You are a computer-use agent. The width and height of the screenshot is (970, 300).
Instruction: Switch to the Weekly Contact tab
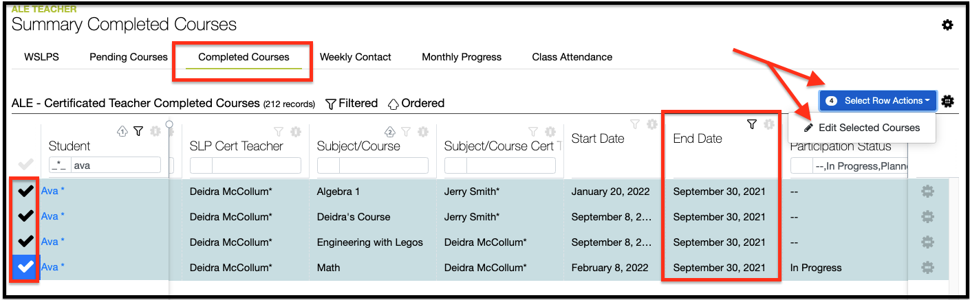[x=356, y=57]
